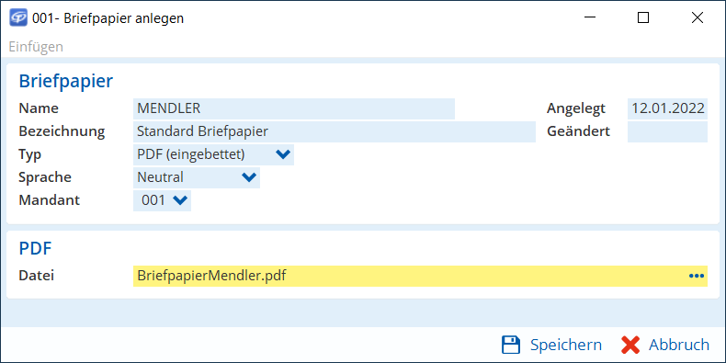726x363 pixels.
Task: Select the Neutral language combo box
Action: coord(197,177)
